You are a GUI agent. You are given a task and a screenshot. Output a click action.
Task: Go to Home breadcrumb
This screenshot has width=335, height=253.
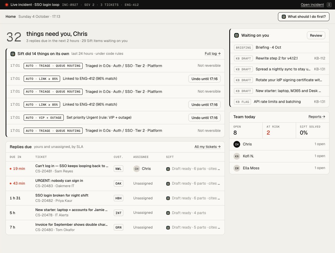11,17
